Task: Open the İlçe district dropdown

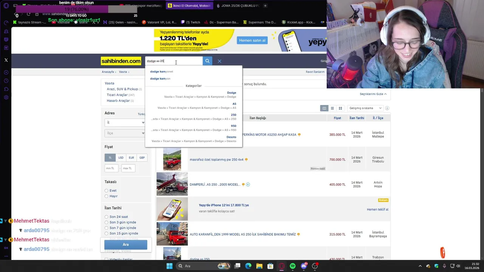Action: tap(125, 133)
